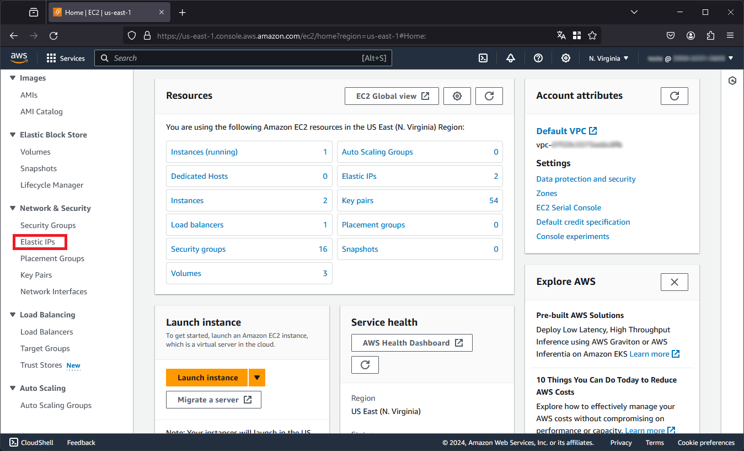Viewport: 744px width, 451px height.
Task: Open Snapshots in the sidebar
Action: click(x=39, y=168)
